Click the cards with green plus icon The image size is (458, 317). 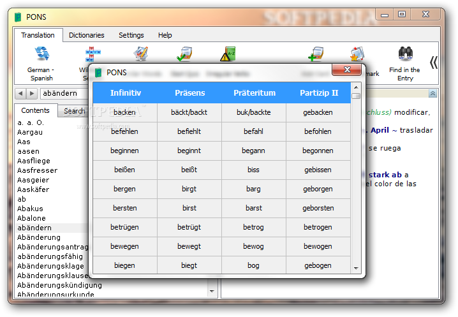(316, 54)
